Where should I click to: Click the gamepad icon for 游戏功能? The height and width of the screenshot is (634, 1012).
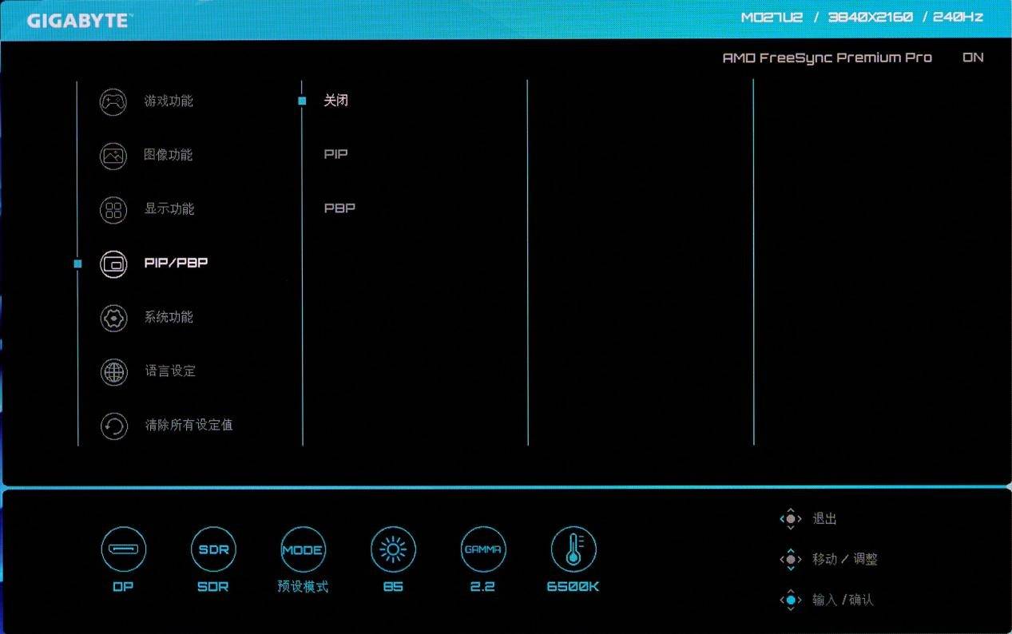tap(113, 101)
